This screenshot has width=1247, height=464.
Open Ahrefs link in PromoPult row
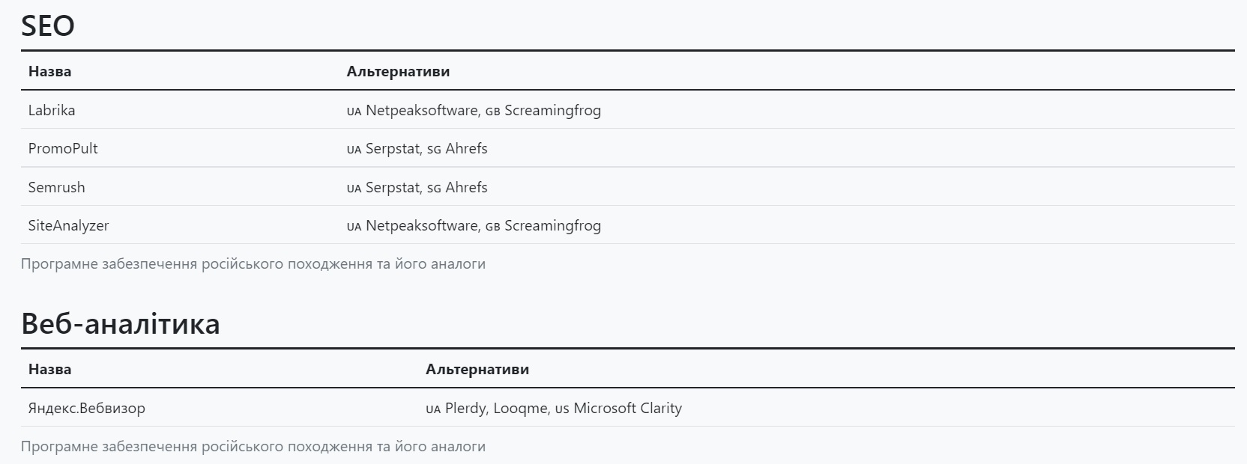[x=466, y=148]
